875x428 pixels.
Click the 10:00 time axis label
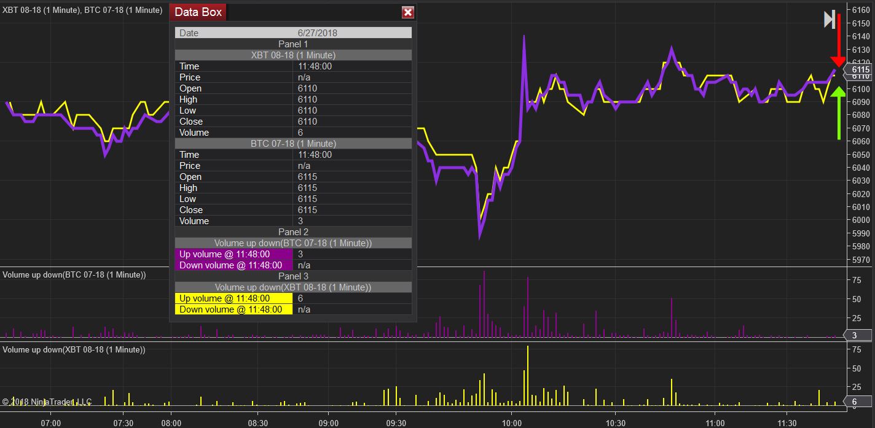pos(512,423)
